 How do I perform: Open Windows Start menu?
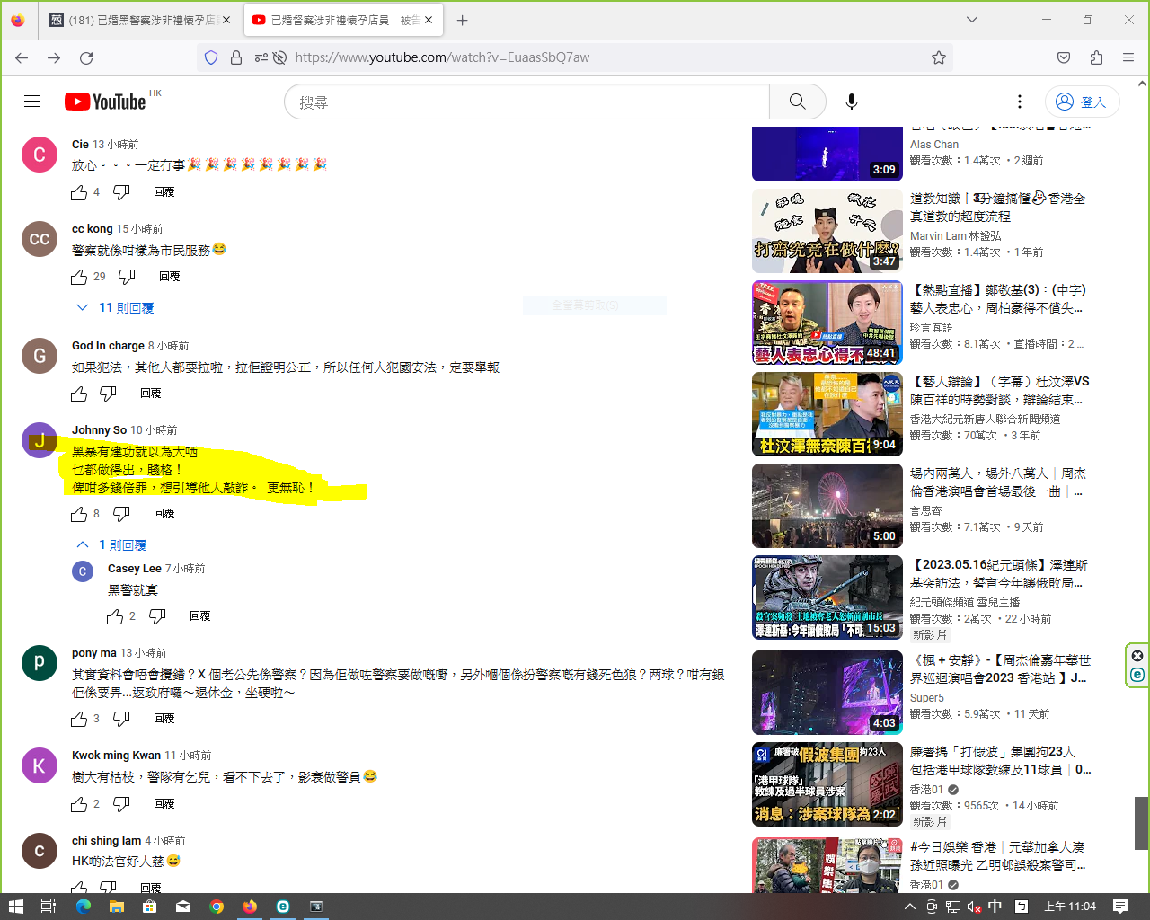coord(15,907)
